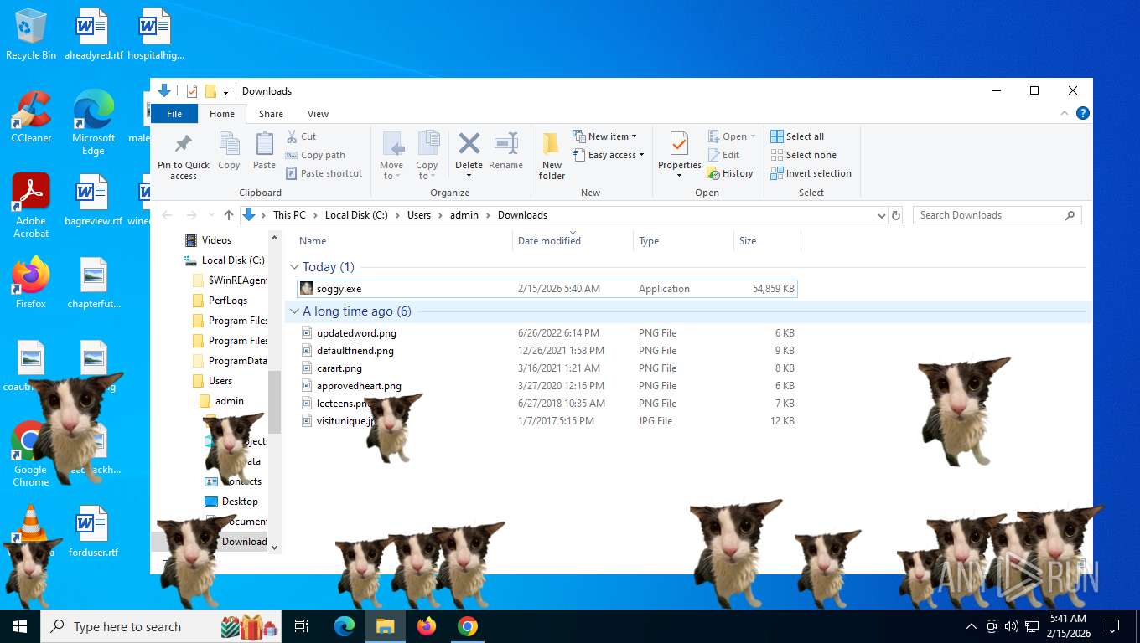
Task: Launch Chrome from taskbar
Action: pyautogui.click(x=468, y=626)
